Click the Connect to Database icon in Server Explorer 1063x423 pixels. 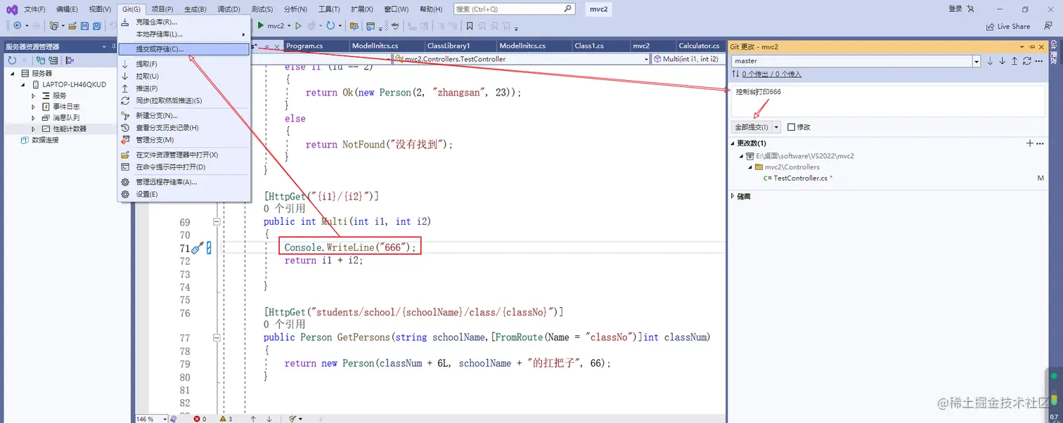41,60
